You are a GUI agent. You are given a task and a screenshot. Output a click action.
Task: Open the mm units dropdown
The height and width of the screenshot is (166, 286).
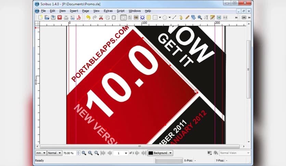pyautogui.click(x=40, y=153)
